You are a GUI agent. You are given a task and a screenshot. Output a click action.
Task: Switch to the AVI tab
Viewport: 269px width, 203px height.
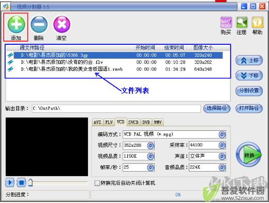point(97,122)
